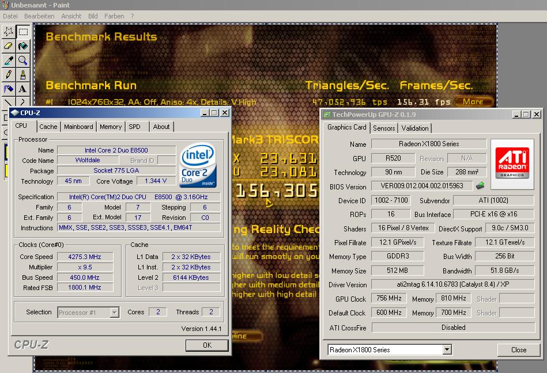Click the More button in benchmark results
The width and height of the screenshot is (547, 373).
pos(473,102)
